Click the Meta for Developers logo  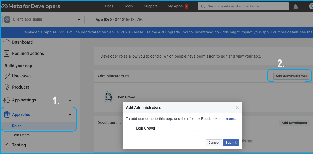tap(31, 6)
